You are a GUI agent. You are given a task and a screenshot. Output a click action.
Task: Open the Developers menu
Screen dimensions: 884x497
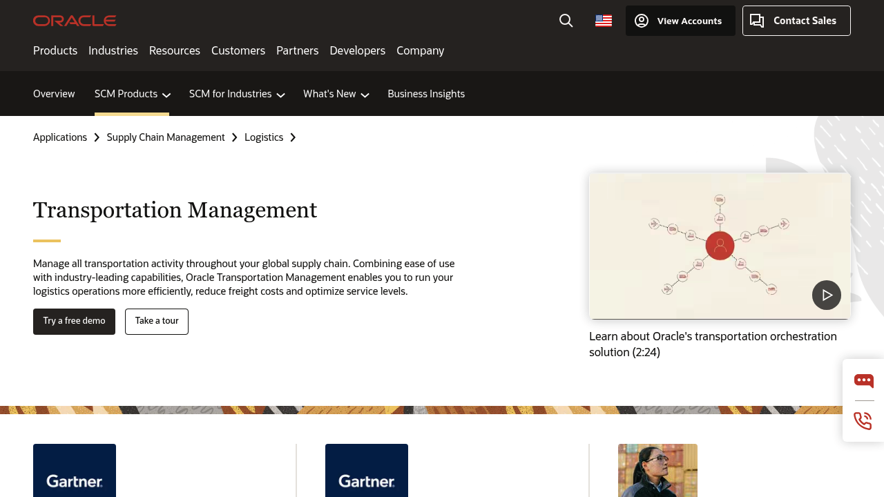tap(357, 50)
